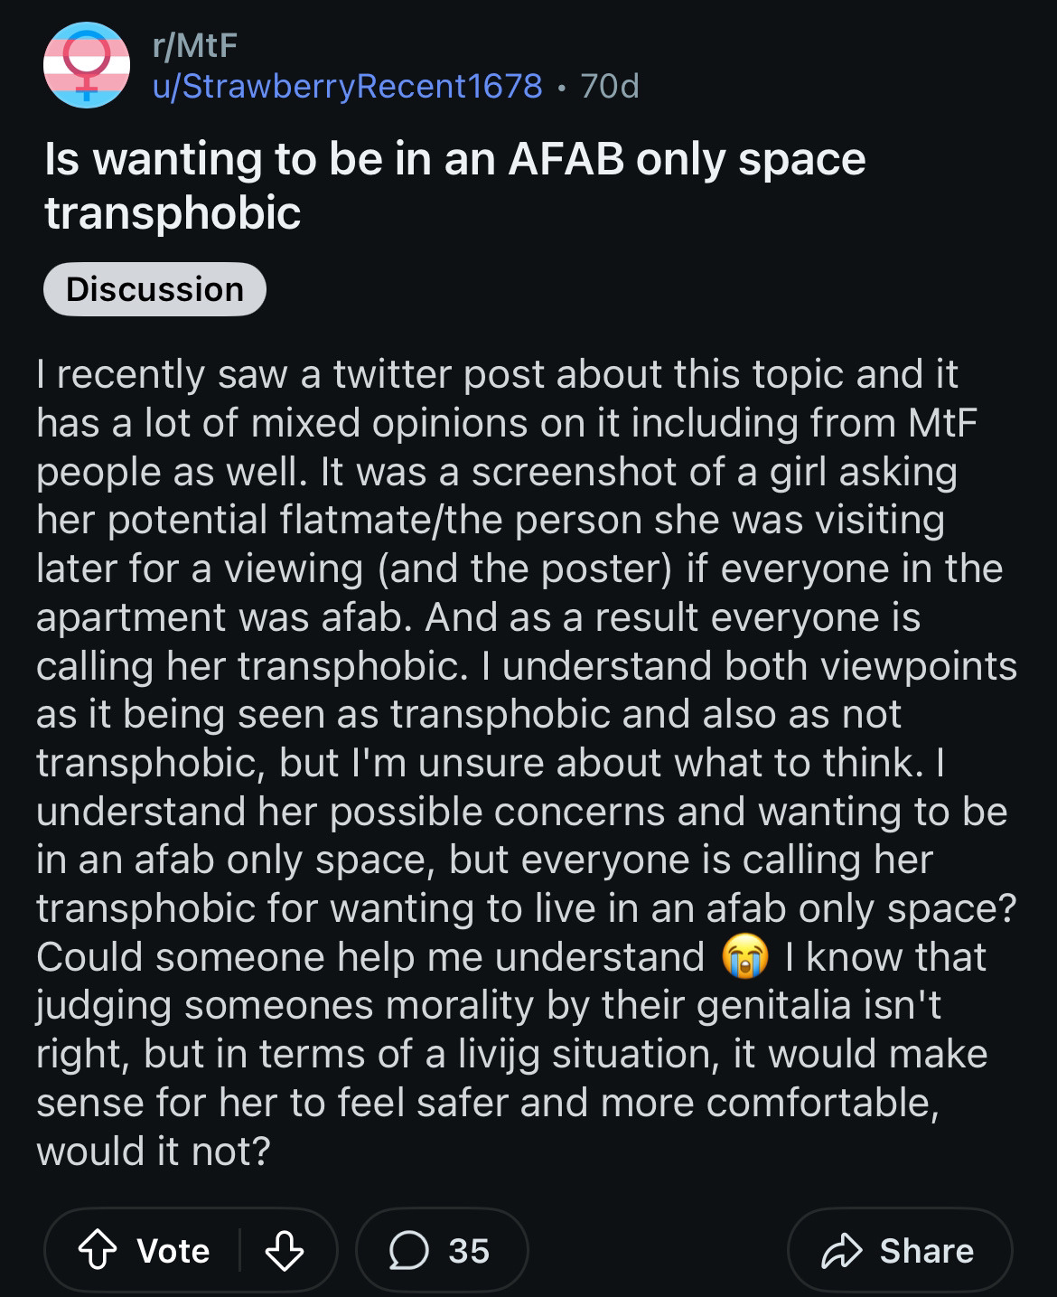The width and height of the screenshot is (1057, 1297).
Task: Click the crying emoji in the post
Action: 745,957
